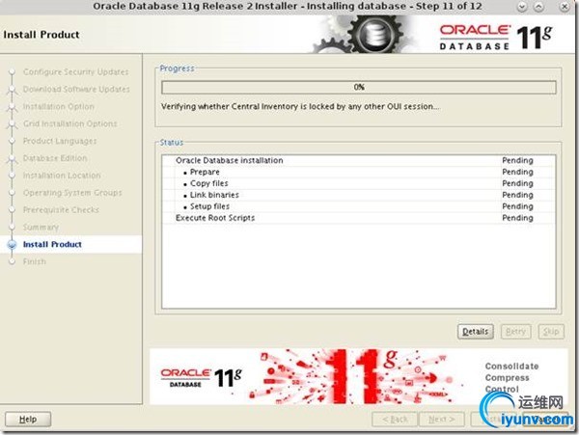This screenshot has width=579, height=435.
Task: Click the installer window title bar text
Action: pos(288,7)
